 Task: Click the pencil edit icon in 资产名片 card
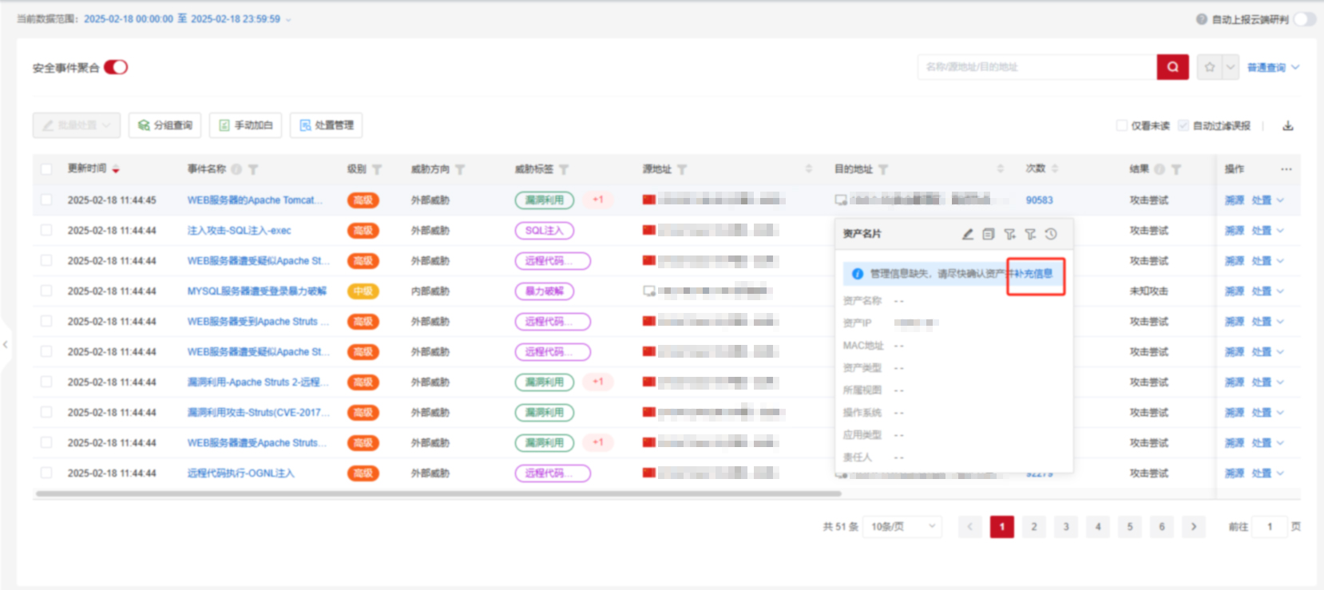[x=967, y=234]
